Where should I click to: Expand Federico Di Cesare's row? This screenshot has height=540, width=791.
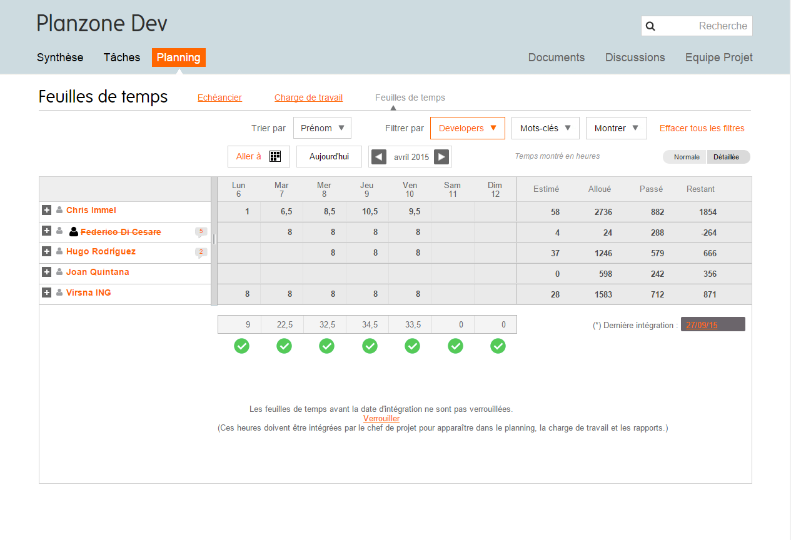tap(46, 231)
